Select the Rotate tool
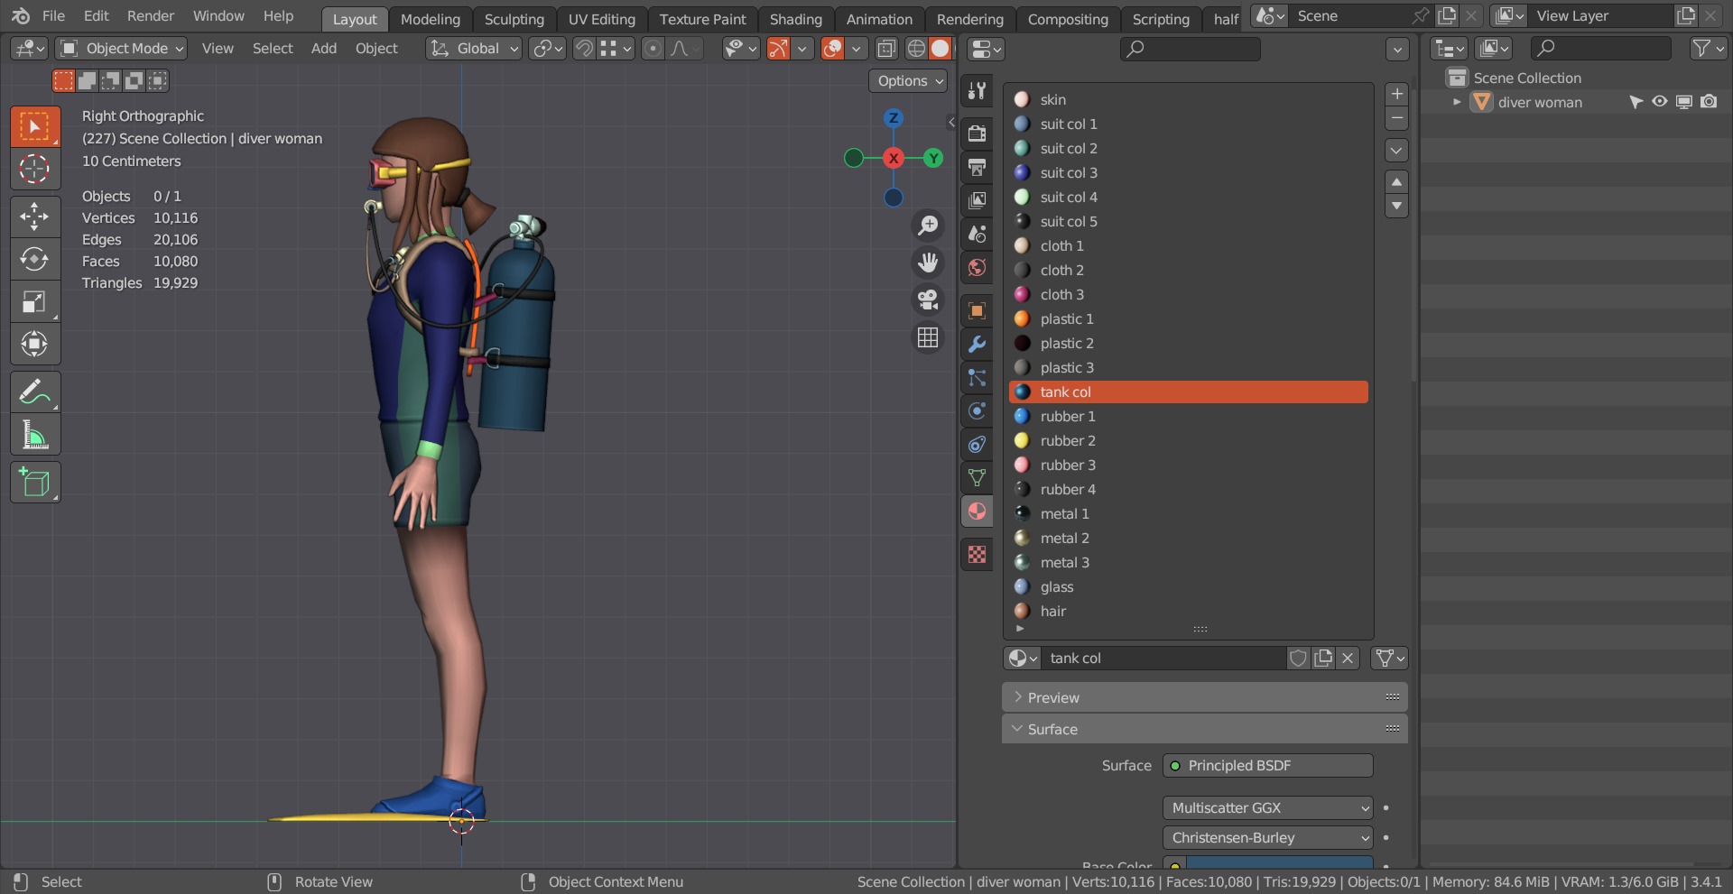Image resolution: width=1733 pixels, height=894 pixels. [35, 259]
